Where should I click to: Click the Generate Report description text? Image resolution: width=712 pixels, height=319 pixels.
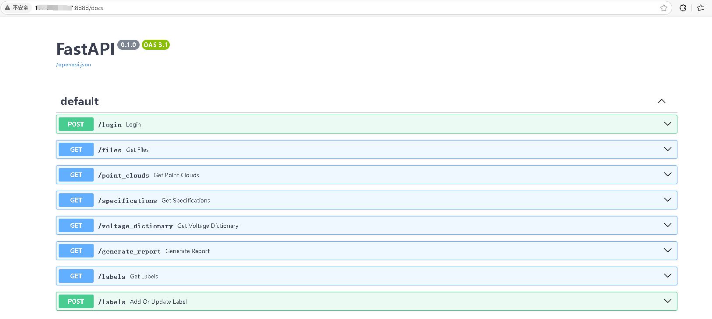(188, 251)
